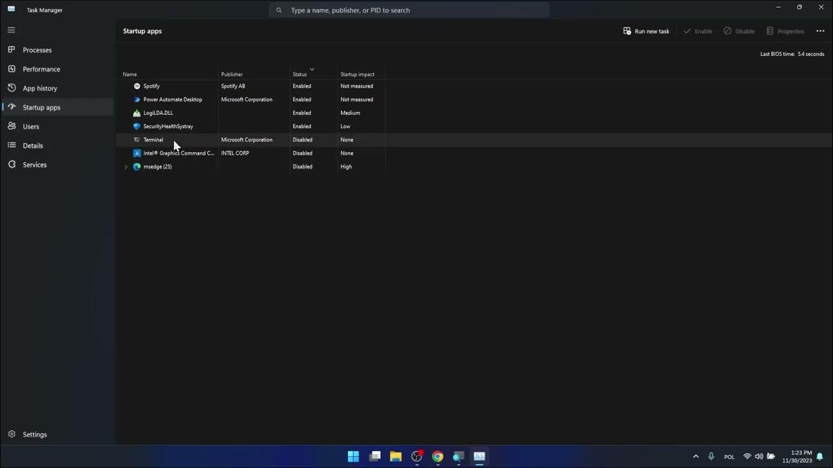This screenshot has width=833, height=468.
Task: Collapse the navigation sidebar with hamburger menu
Action: point(11,30)
